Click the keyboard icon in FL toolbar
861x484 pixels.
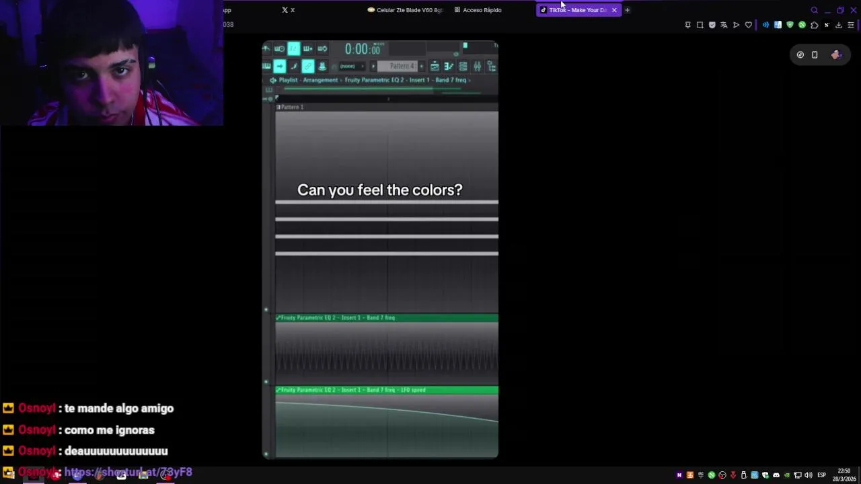[x=266, y=66]
